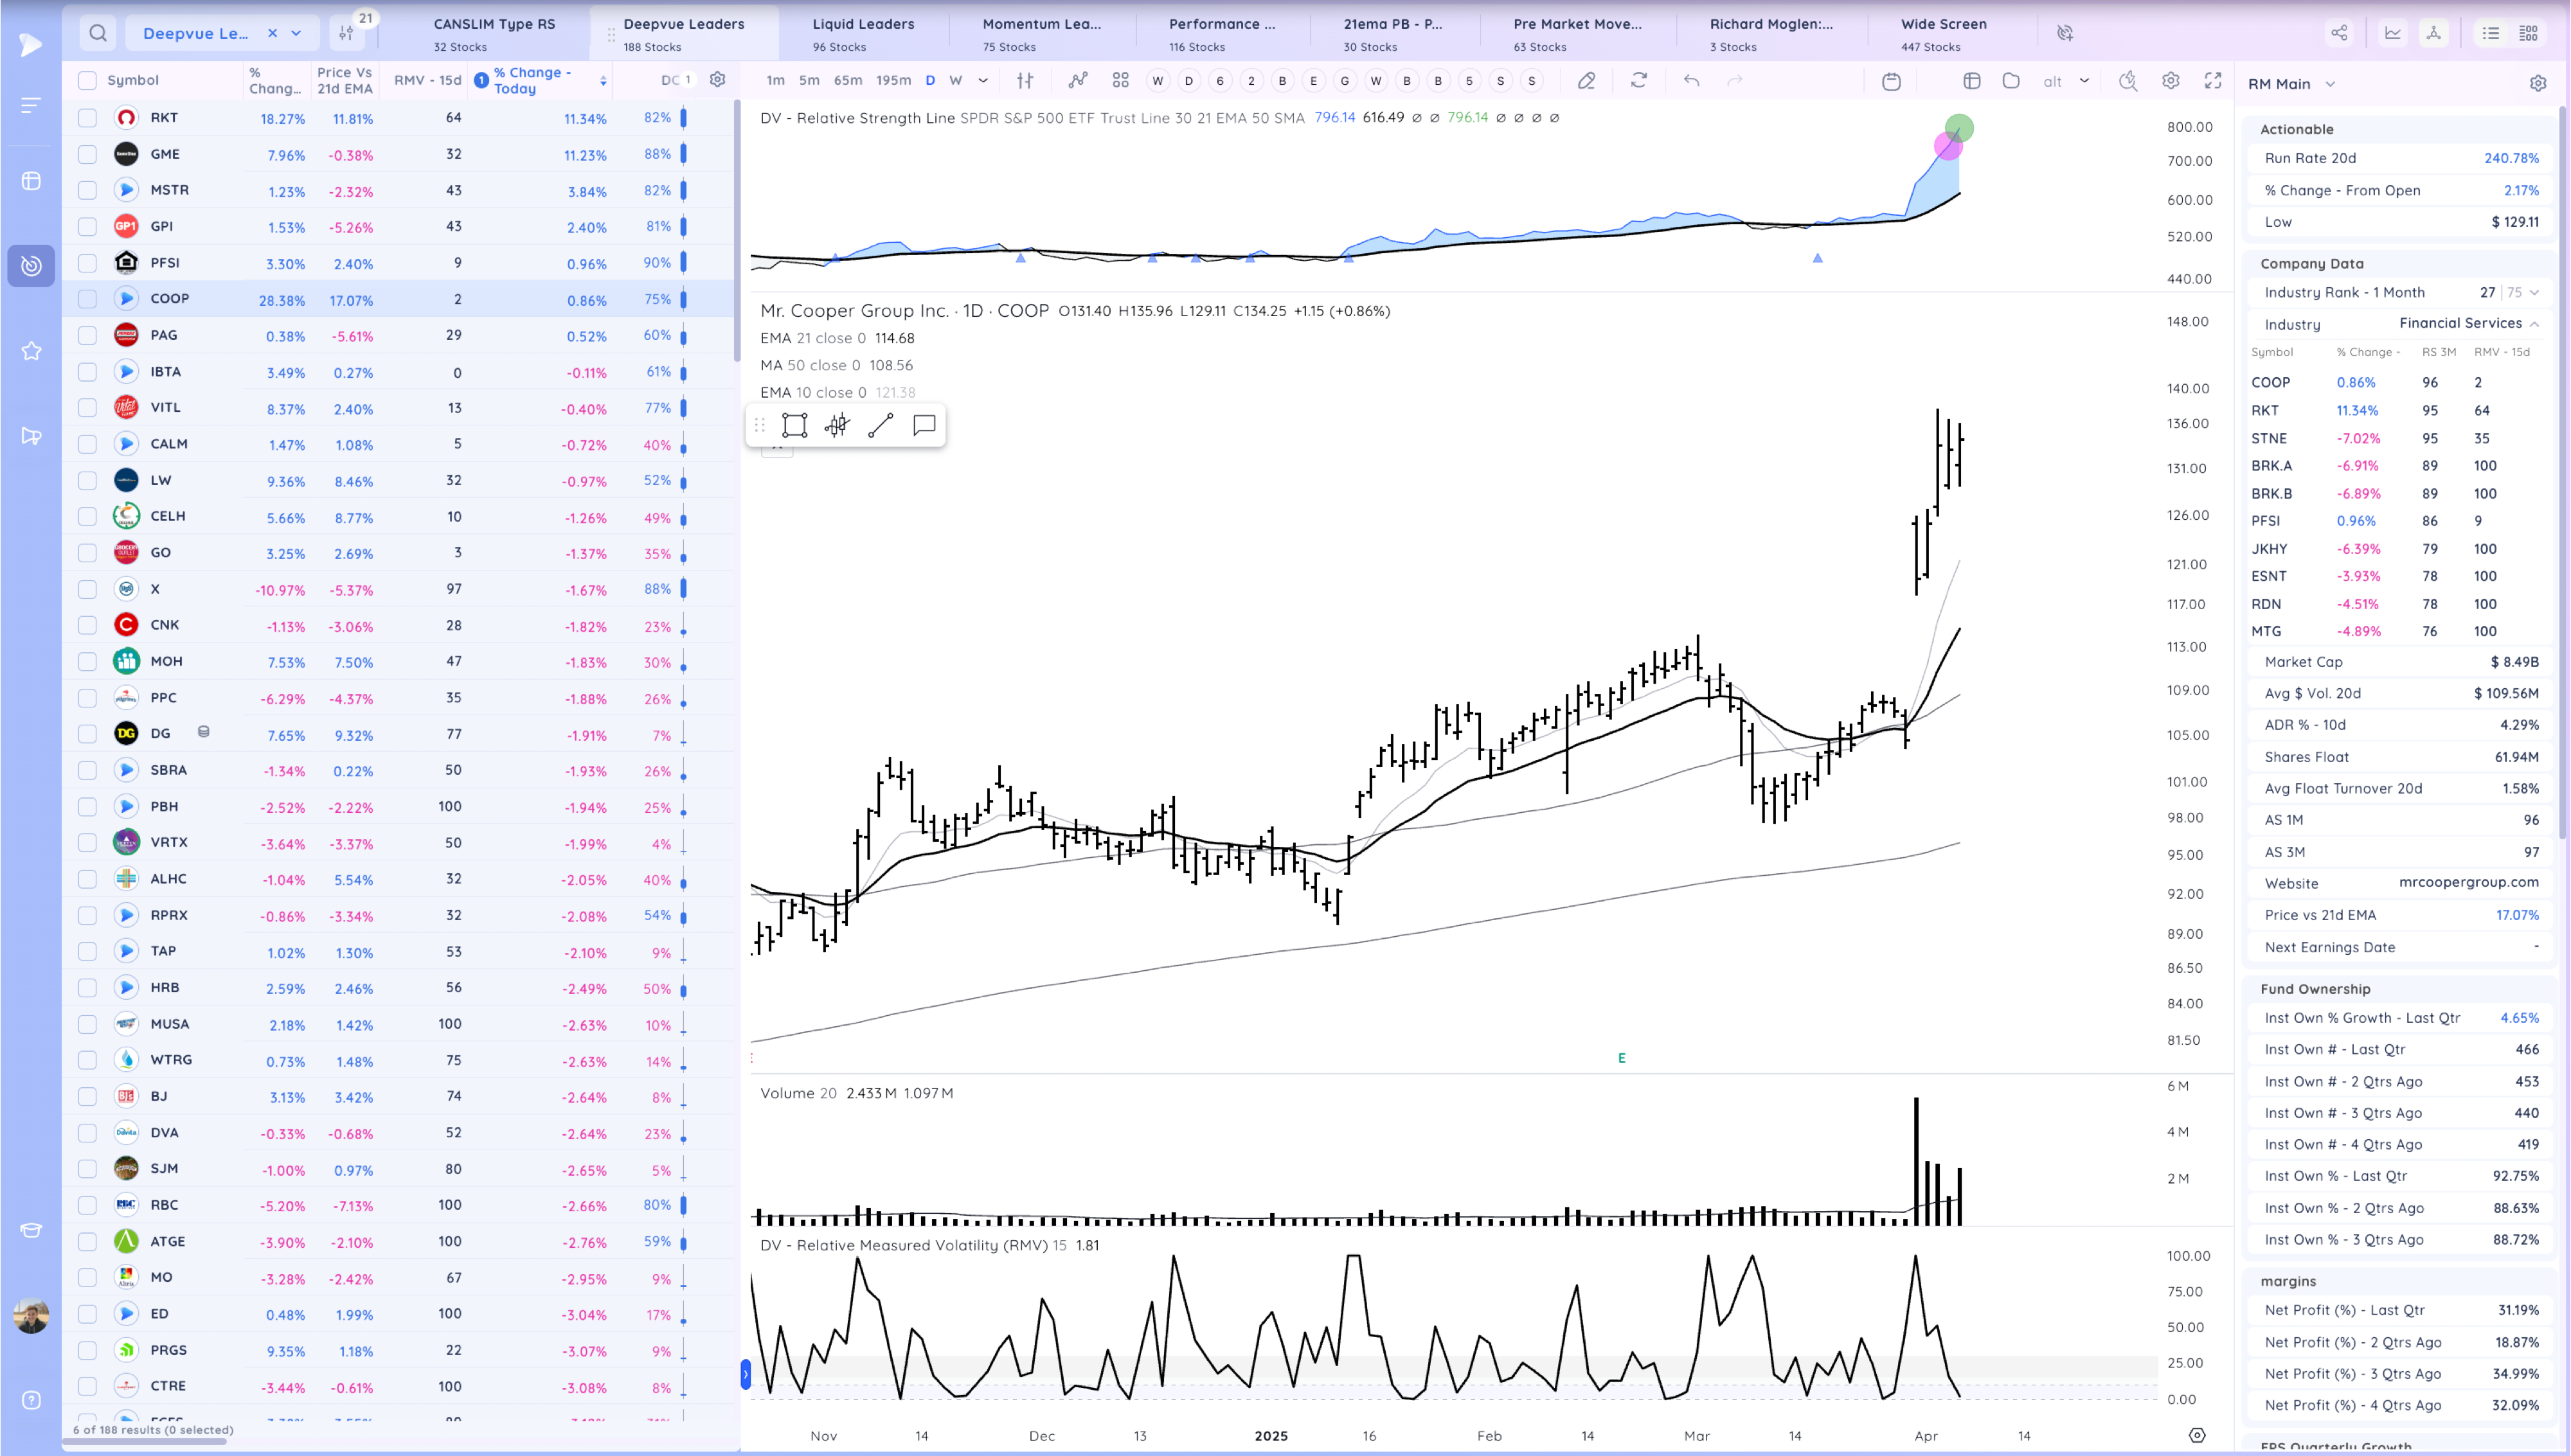2571x1456 pixels.
Task: Open chart settings gear icon
Action: (x=2170, y=81)
